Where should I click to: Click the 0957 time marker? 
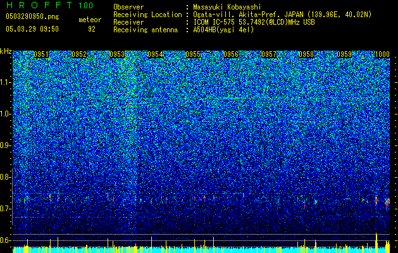tap(269, 54)
